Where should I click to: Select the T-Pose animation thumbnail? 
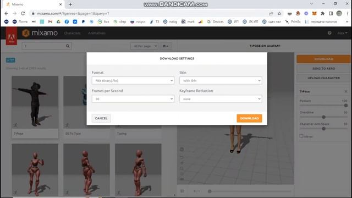point(35,102)
